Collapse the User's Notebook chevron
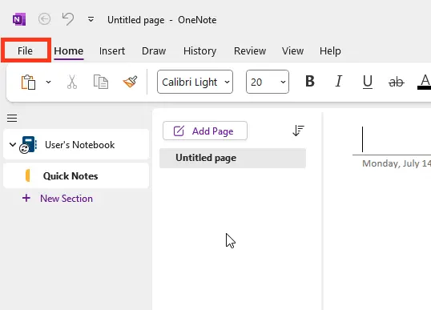 click(13, 144)
